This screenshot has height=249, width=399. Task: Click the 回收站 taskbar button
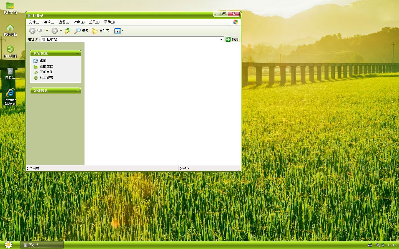(42, 245)
